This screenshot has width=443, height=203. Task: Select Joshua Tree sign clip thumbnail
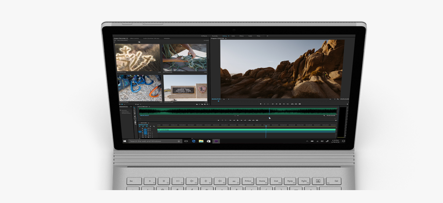185,88
